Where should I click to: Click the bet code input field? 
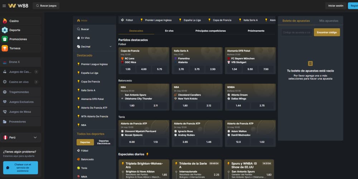(x=296, y=33)
